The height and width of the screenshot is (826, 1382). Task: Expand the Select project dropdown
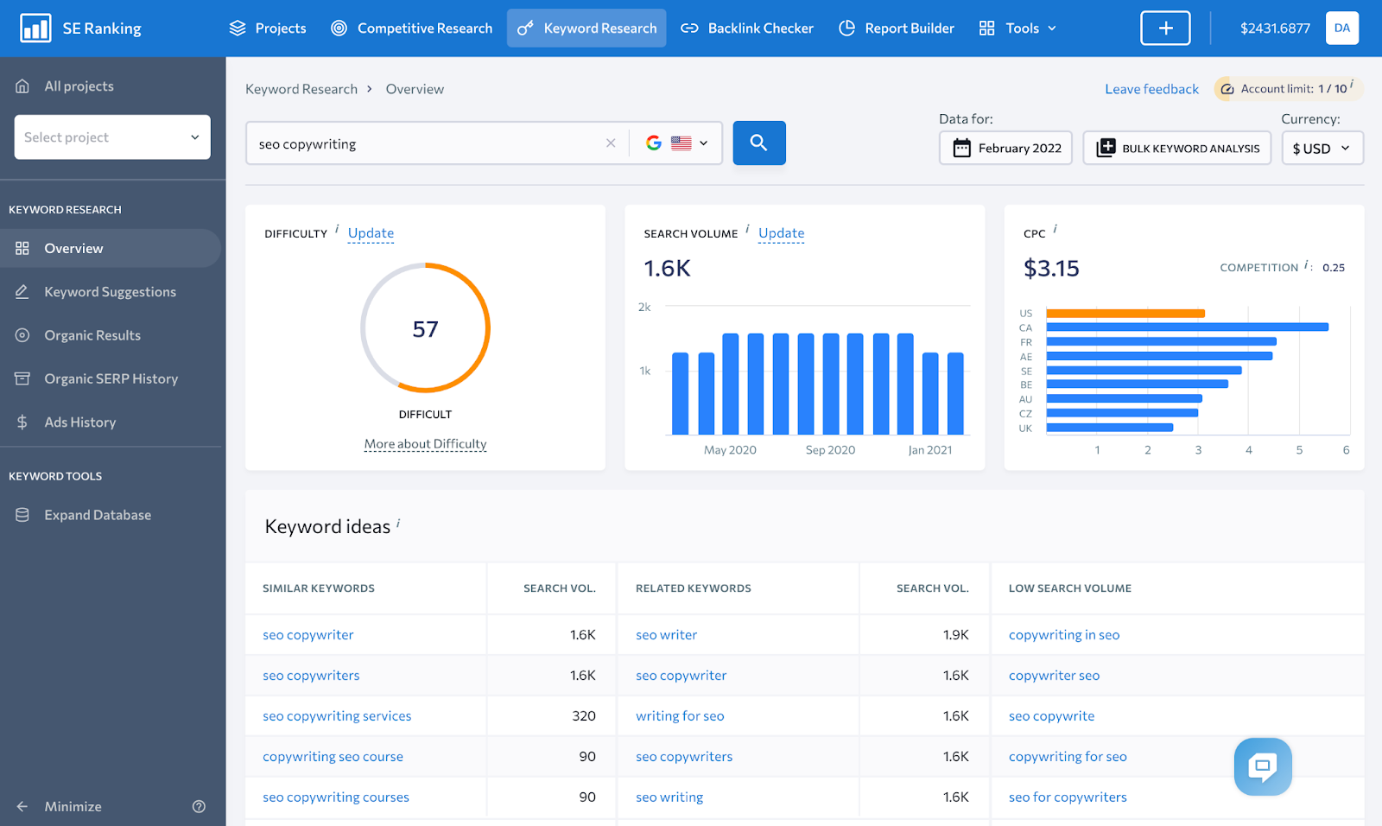(112, 137)
